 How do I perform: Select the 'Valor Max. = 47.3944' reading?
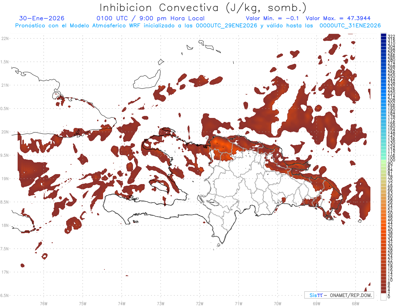(x=338, y=18)
